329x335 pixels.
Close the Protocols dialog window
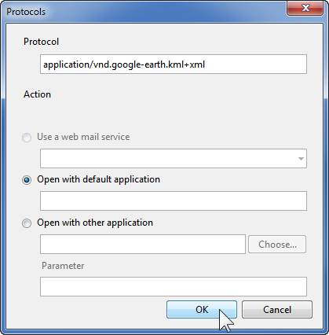point(305,8)
